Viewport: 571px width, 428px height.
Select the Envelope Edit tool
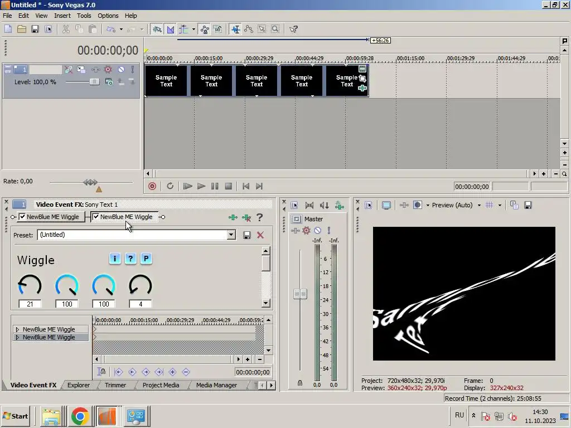click(249, 29)
